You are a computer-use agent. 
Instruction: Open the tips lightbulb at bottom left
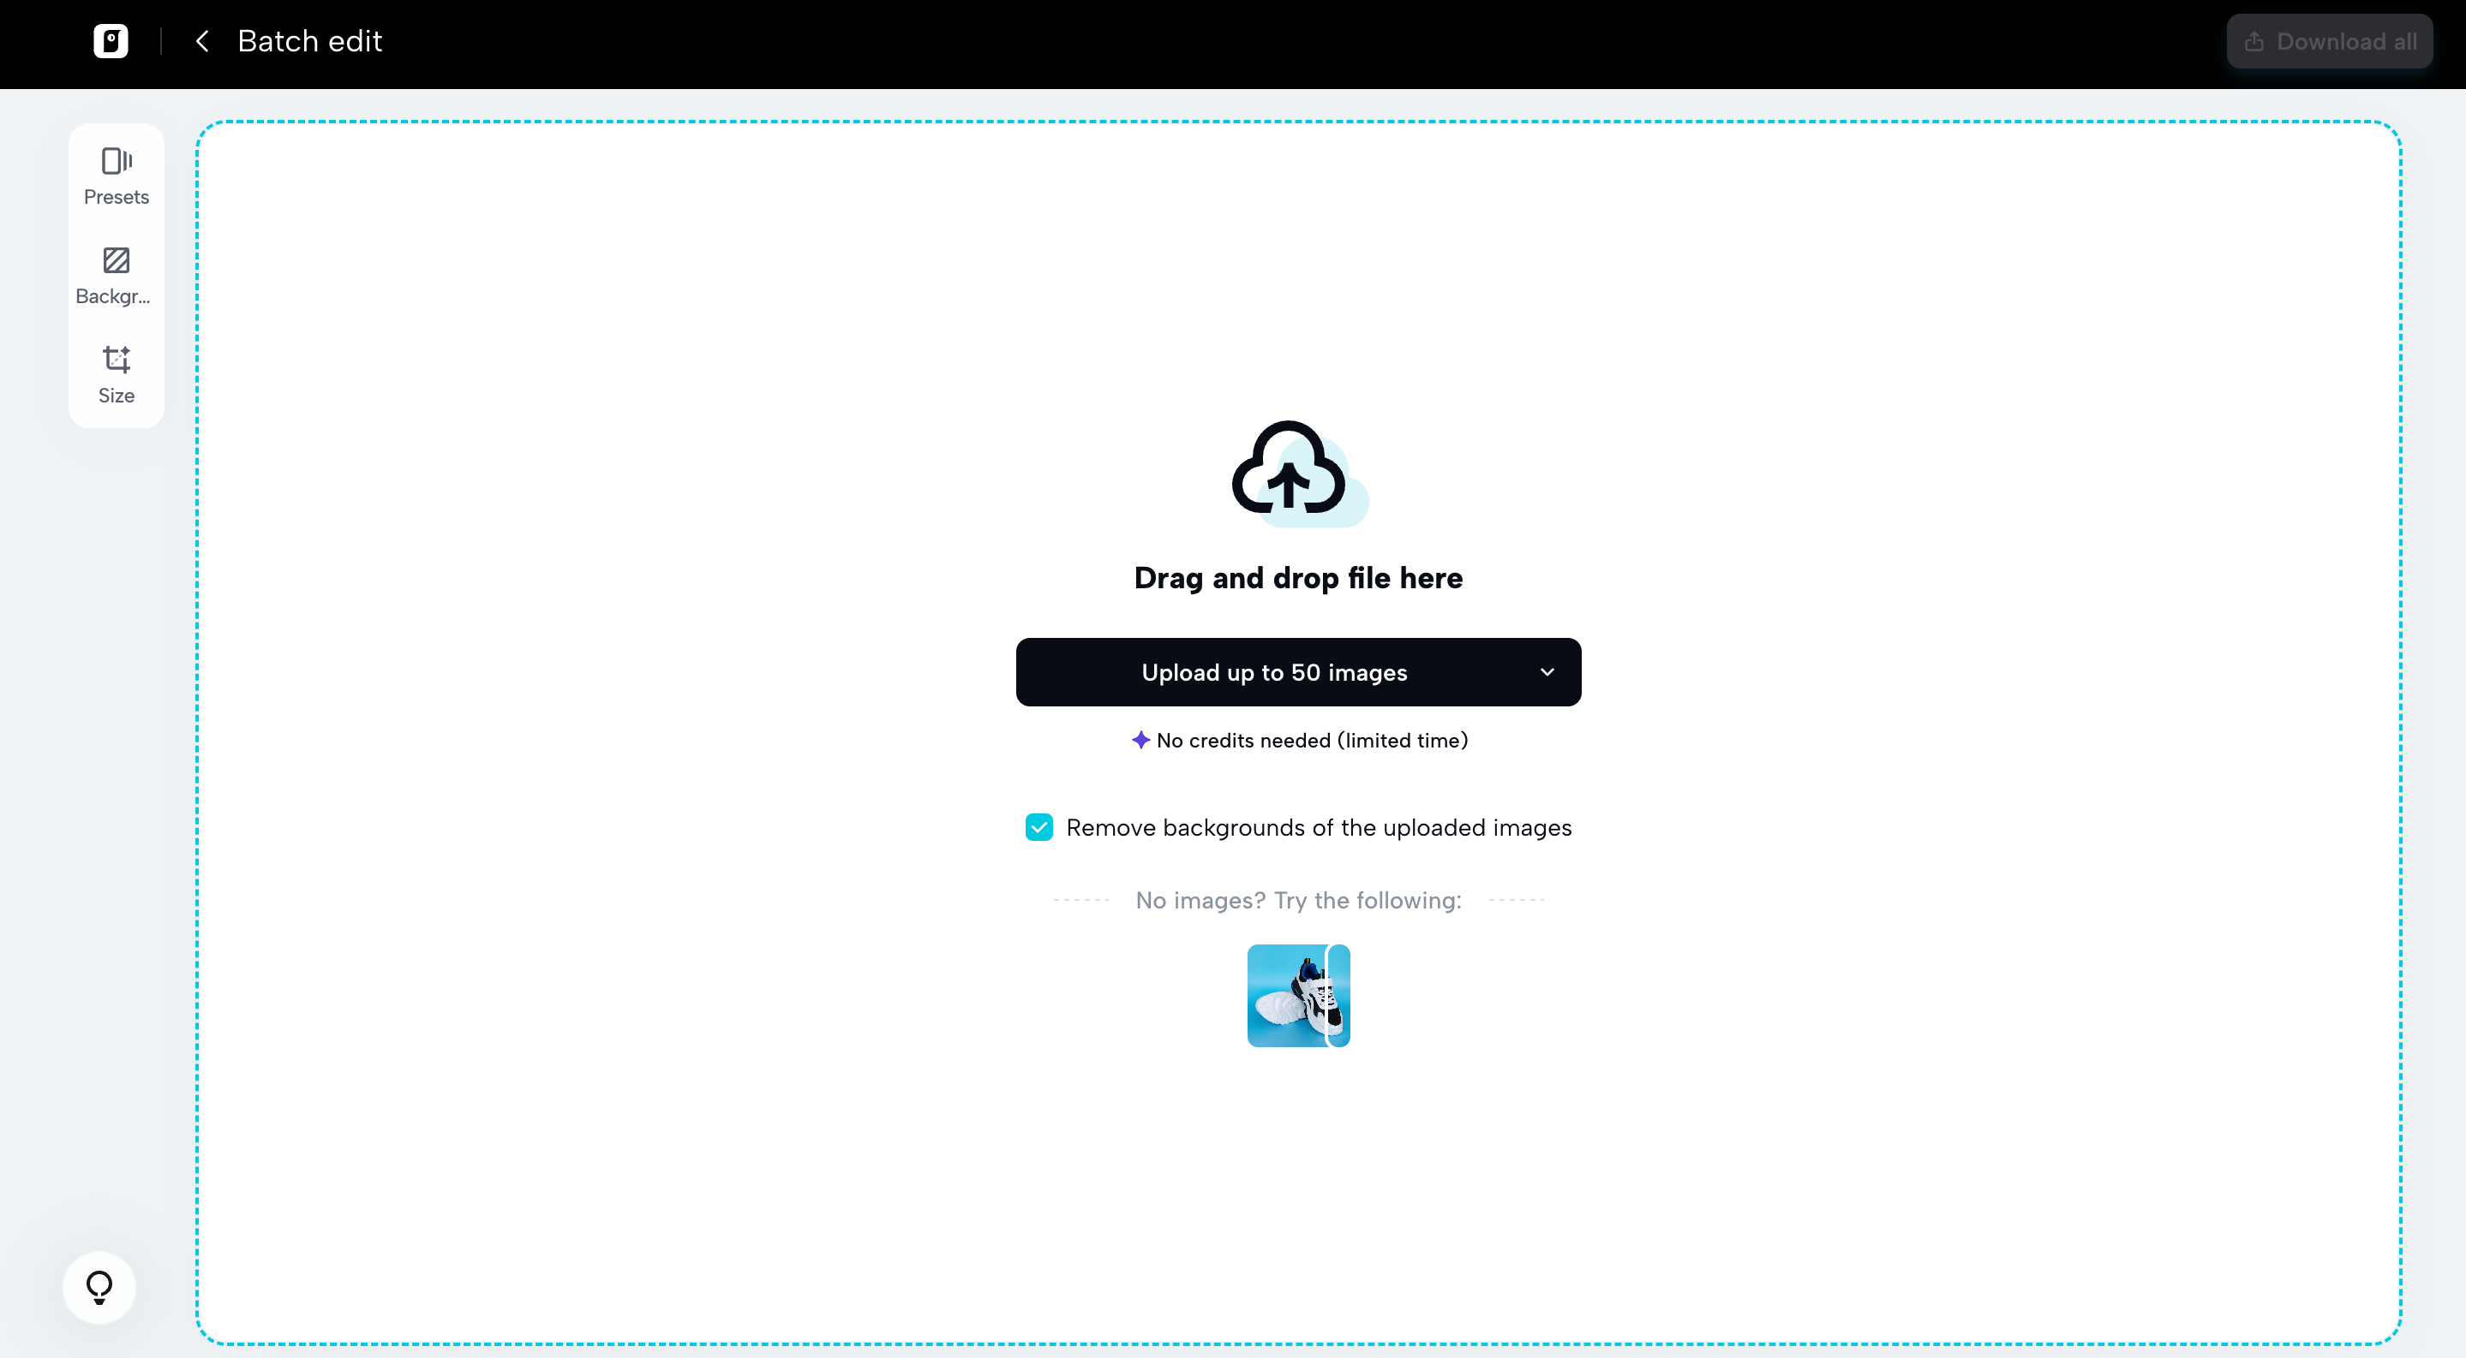[x=99, y=1286]
